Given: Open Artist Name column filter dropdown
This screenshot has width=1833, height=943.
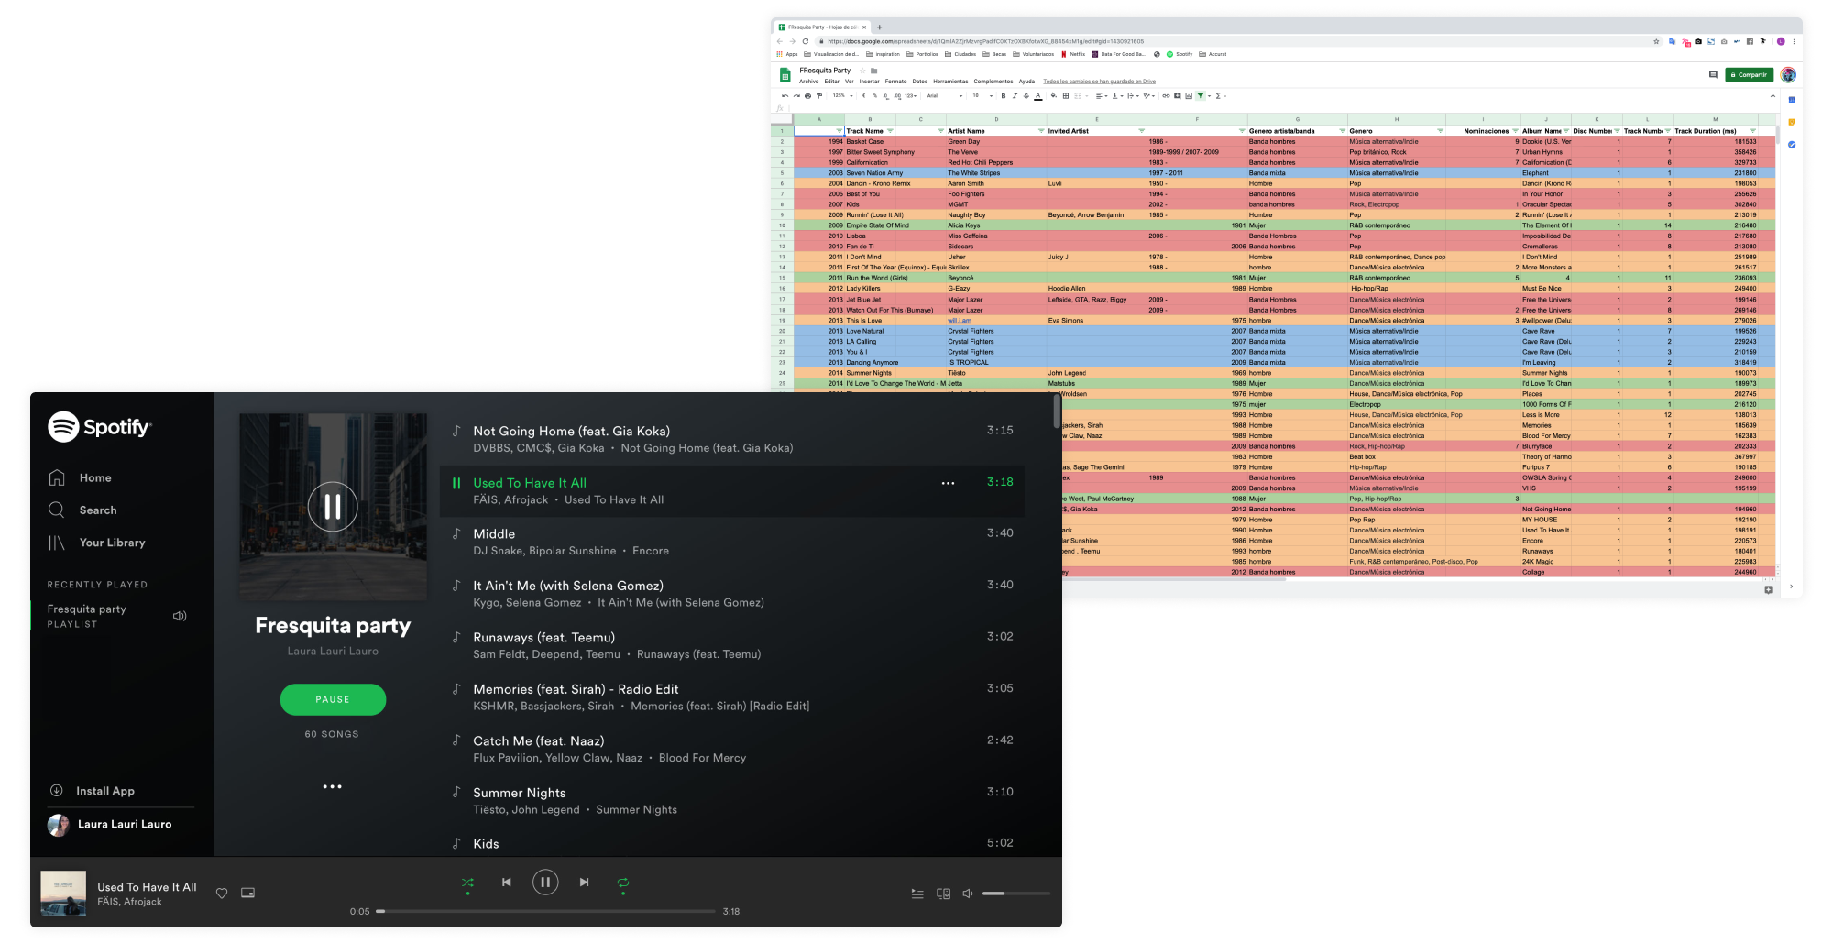Looking at the screenshot, I should tap(1041, 131).
